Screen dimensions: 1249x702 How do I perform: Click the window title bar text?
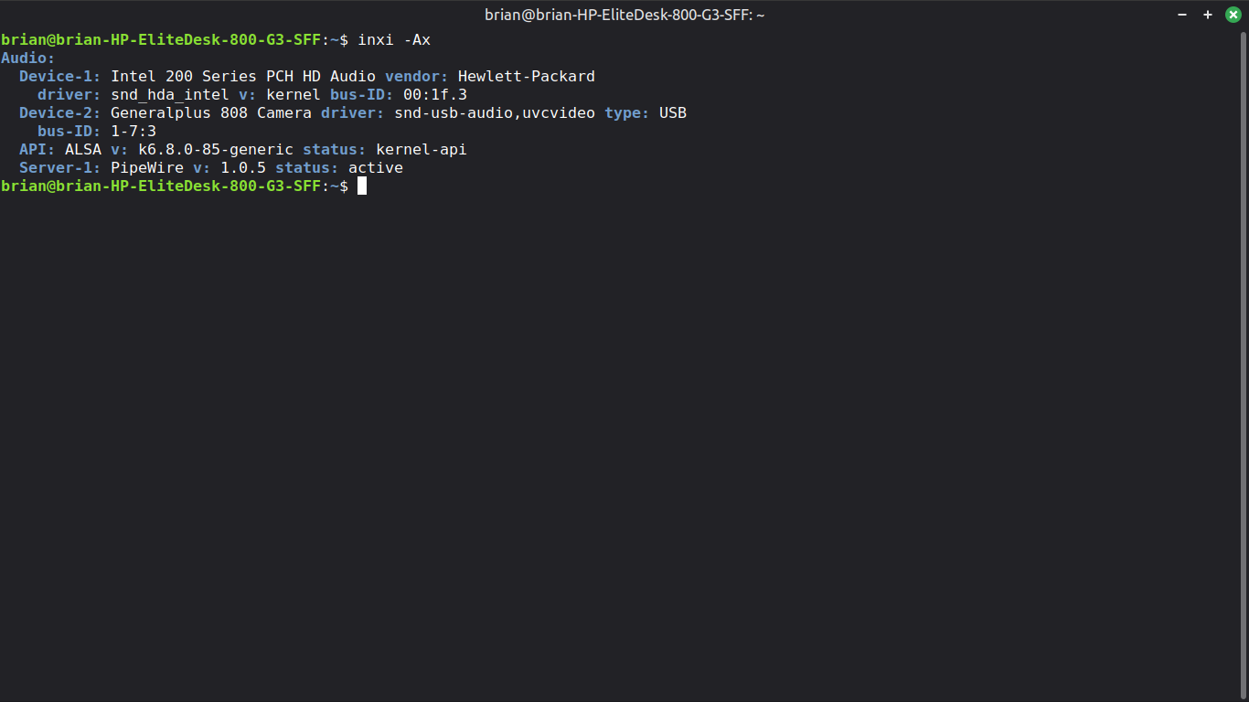(624, 15)
